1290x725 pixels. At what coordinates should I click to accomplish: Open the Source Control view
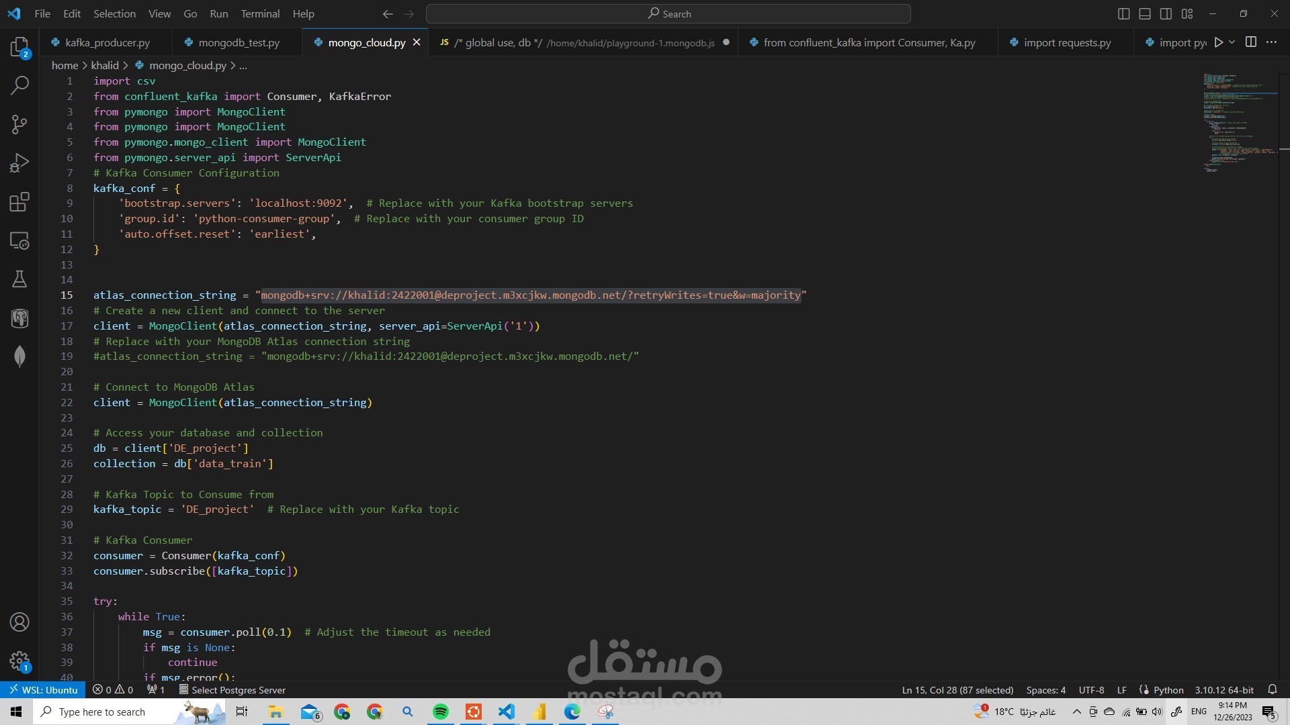(19, 124)
